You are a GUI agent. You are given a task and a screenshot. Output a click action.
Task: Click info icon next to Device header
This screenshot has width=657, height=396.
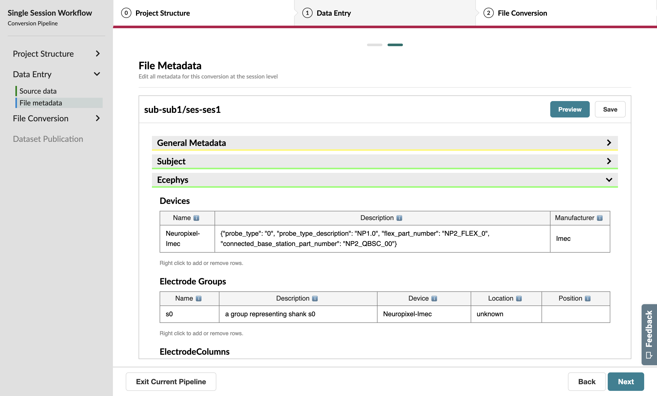pos(434,299)
